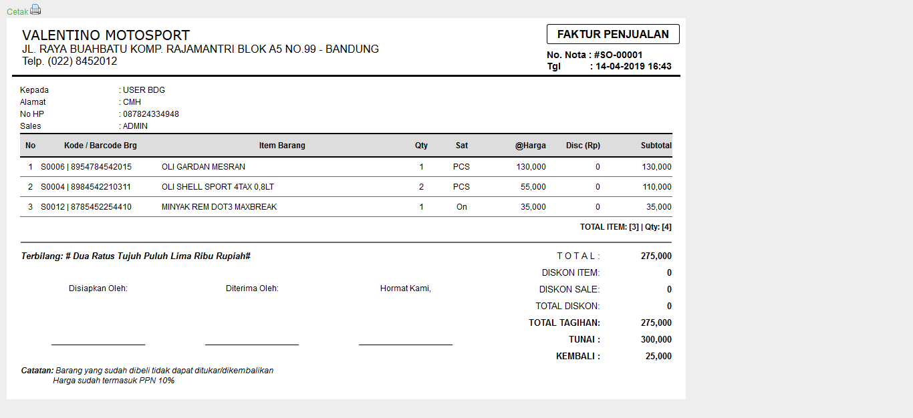Click the printer icon next to Cetak
Screen dimensions: 913x418
tap(35, 9)
